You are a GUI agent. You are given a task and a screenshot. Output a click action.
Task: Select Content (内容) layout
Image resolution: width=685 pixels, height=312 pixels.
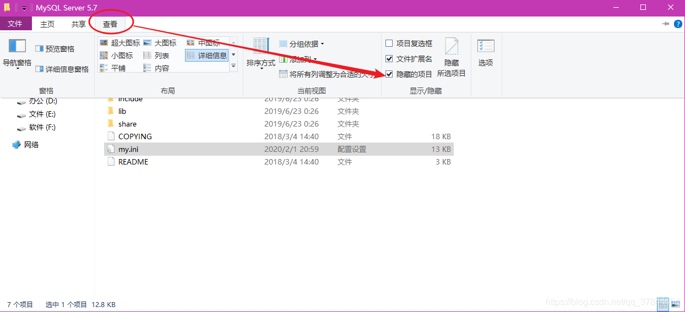[x=156, y=68]
